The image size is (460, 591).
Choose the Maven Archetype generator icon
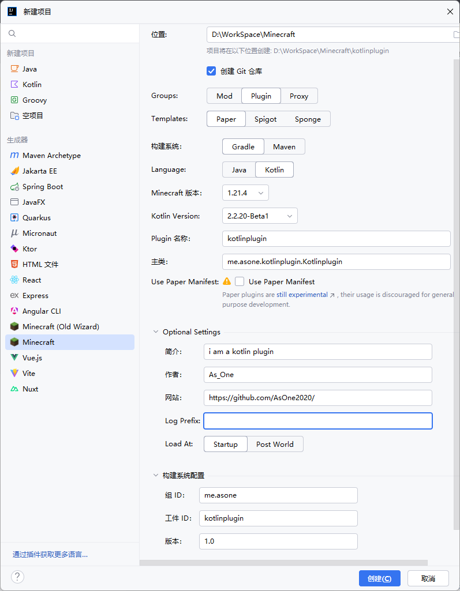coord(14,155)
